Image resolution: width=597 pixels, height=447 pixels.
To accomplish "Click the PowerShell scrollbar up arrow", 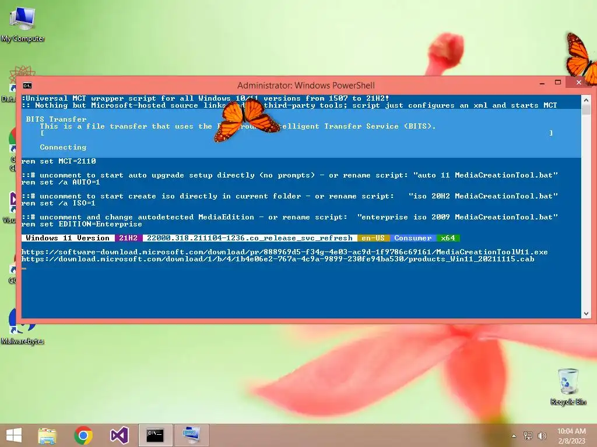I will tap(586, 100).
